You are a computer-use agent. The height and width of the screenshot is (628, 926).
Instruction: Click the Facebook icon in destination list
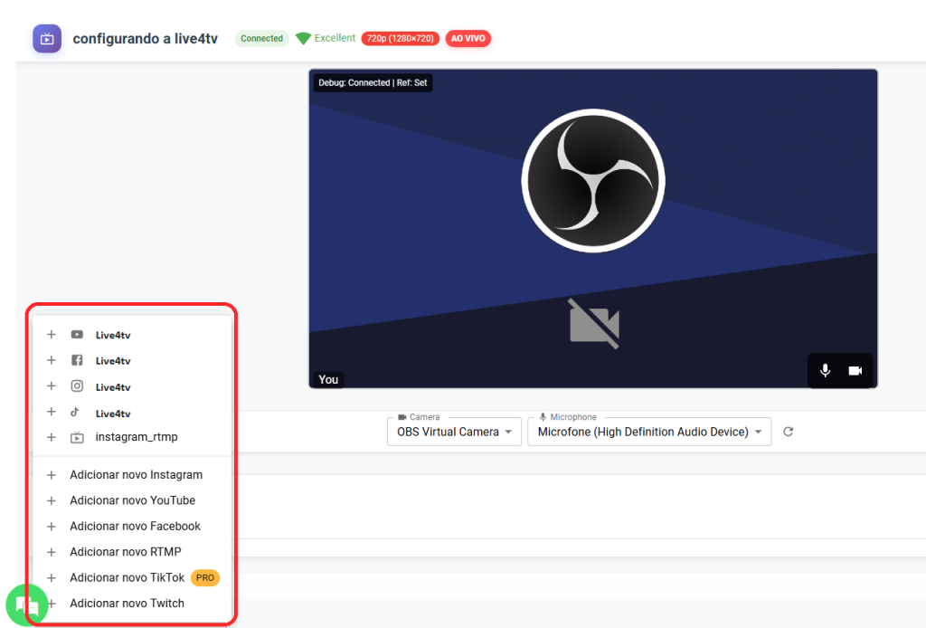[77, 360]
